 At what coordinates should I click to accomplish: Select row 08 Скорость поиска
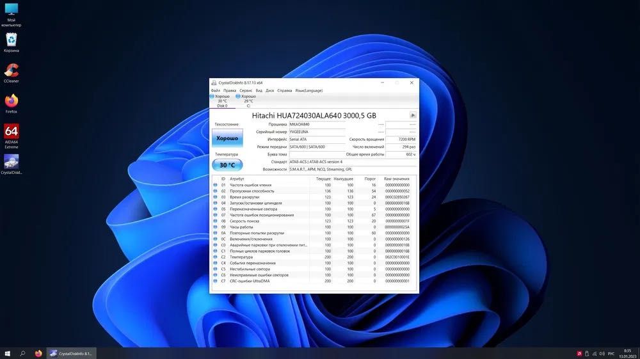click(x=314, y=221)
